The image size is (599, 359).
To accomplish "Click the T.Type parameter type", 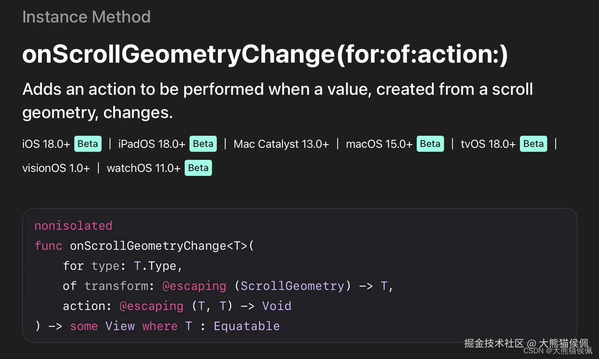I will [155, 266].
